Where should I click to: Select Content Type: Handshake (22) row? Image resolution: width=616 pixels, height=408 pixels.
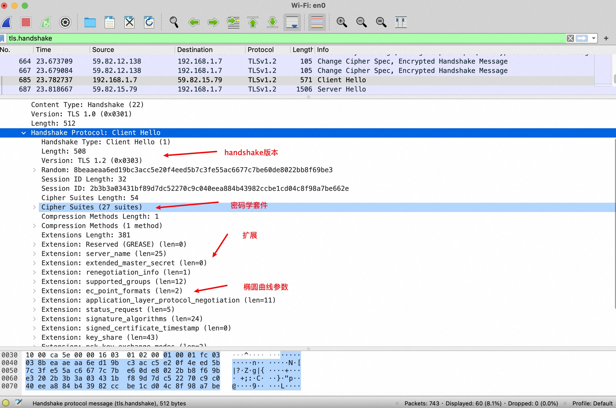click(x=307, y=105)
